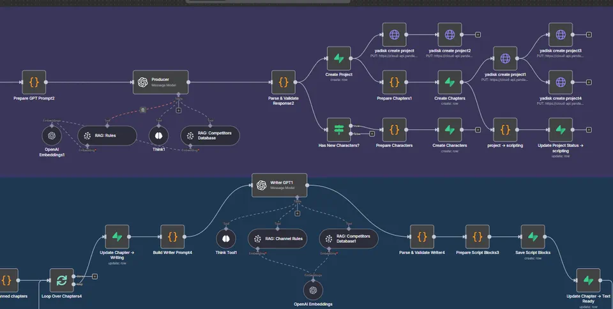
Task: Select the yadisk create project3 node
Action: pyautogui.click(x=561, y=34)
